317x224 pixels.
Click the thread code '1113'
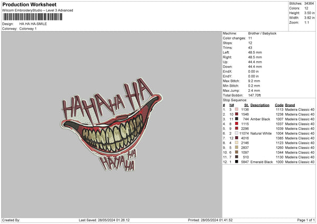tap(279, 109)
